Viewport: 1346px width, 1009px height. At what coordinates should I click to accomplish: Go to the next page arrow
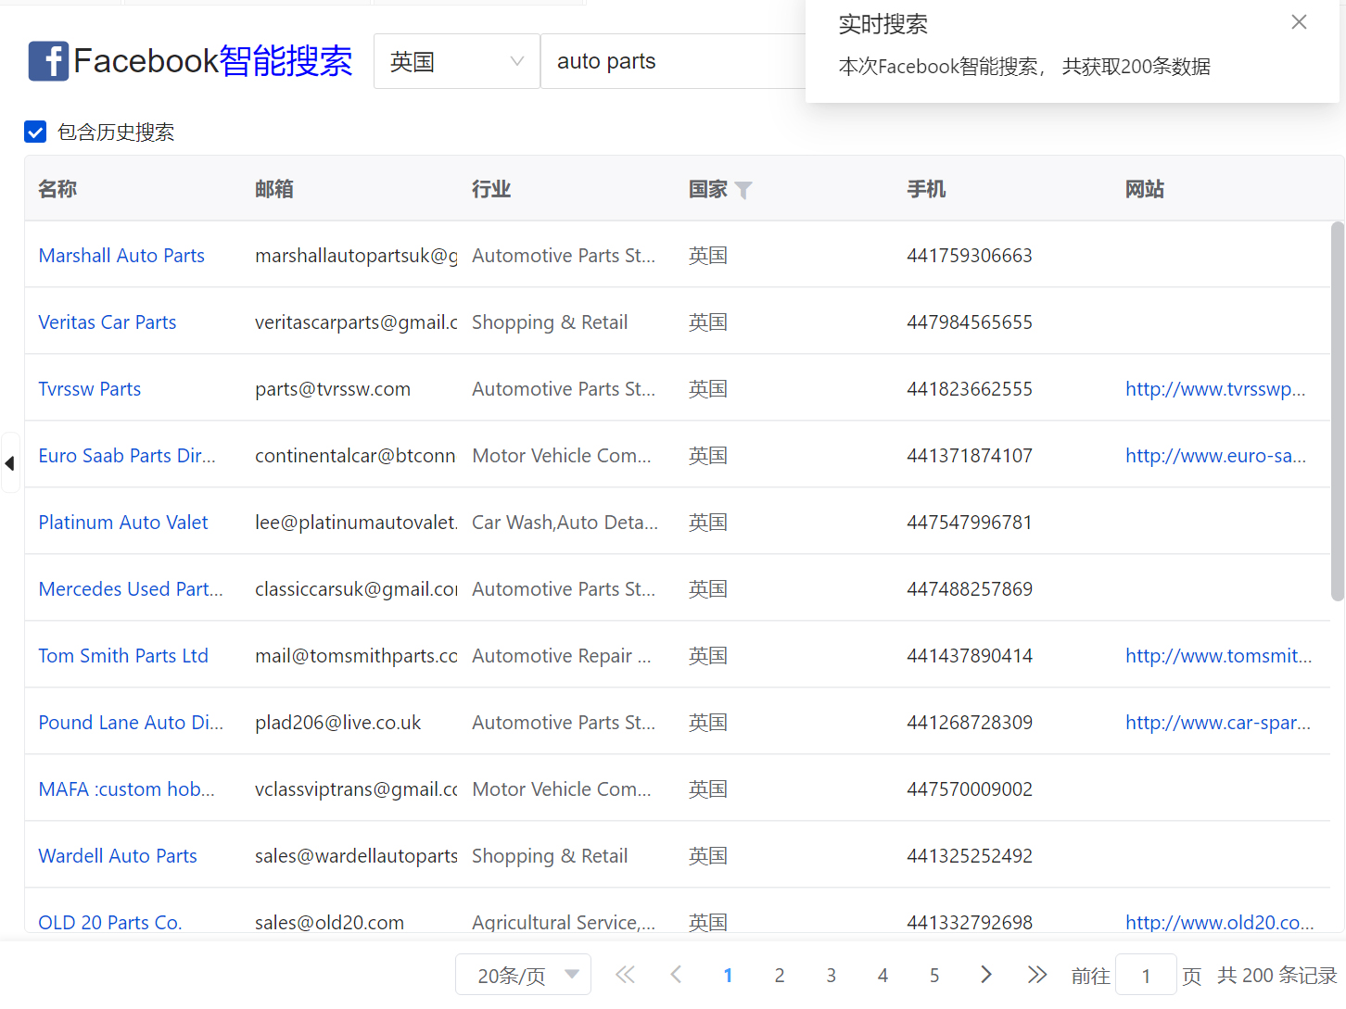985,975
